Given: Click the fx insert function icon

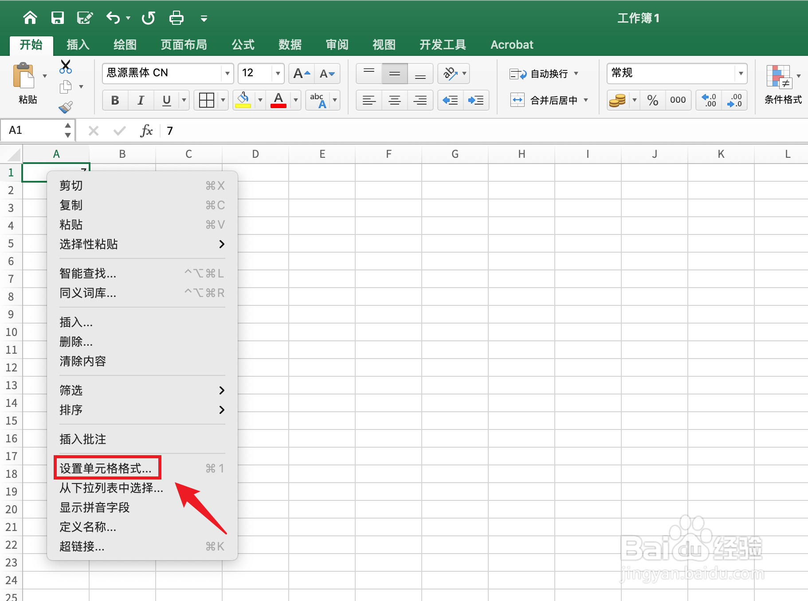Looking at the screenshot, I should pos(146,130).
